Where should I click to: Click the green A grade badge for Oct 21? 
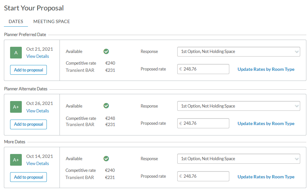(16, 53)
